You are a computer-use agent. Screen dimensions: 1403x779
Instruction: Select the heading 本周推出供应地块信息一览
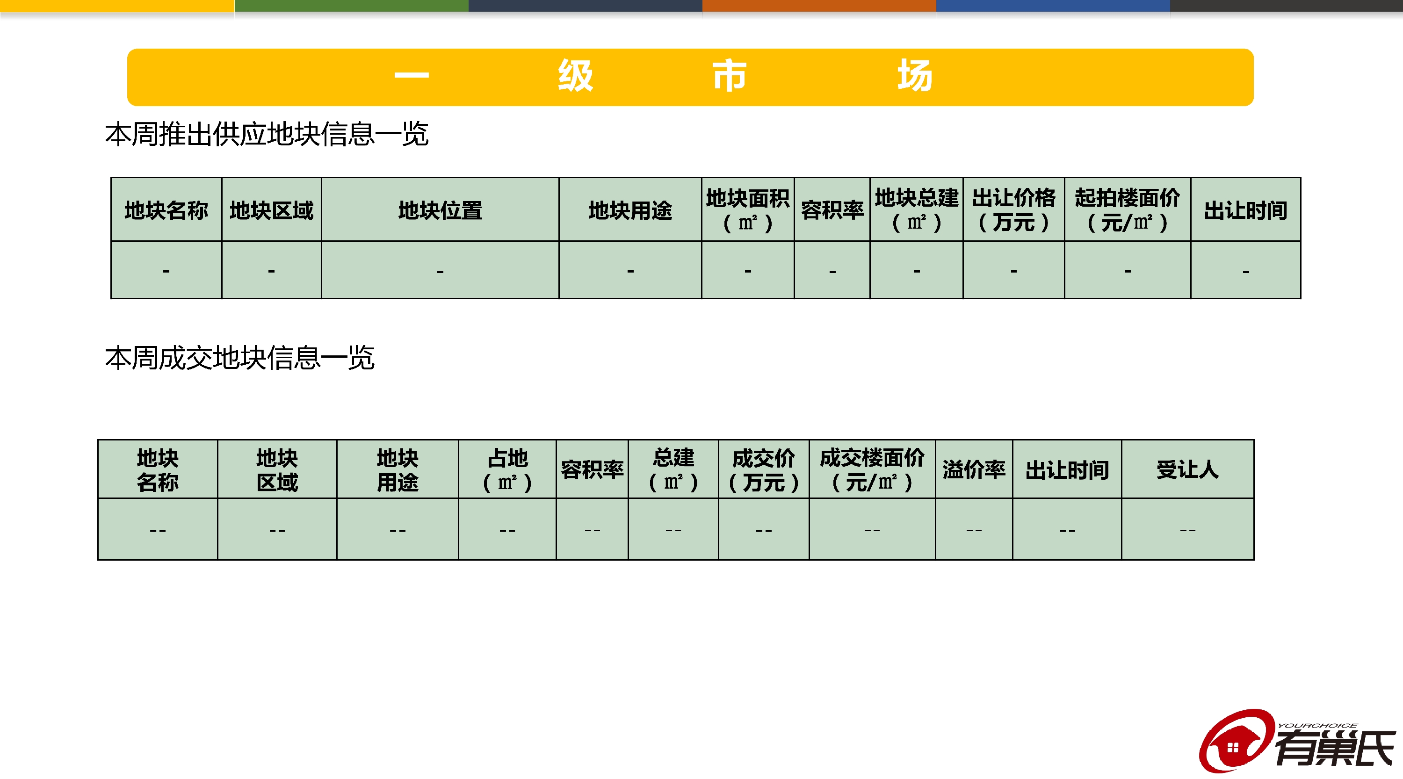click(x=267, y=134)
